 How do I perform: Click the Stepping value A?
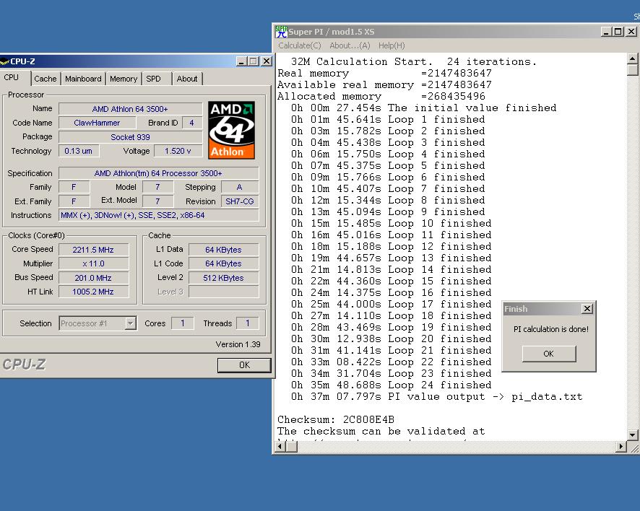click(240, 187)
